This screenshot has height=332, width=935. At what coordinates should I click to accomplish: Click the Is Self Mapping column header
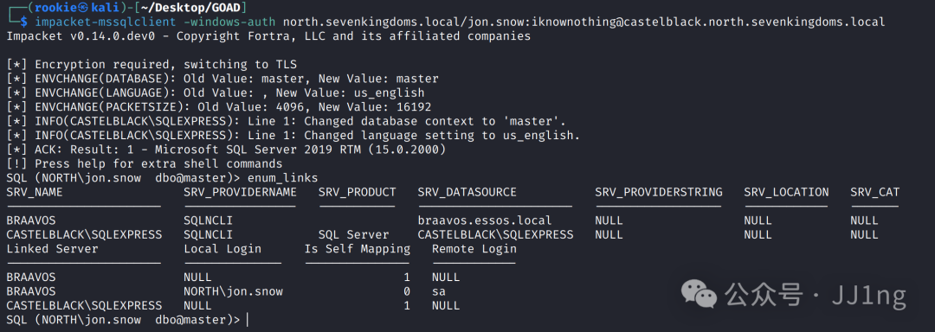tap(358, 249)
